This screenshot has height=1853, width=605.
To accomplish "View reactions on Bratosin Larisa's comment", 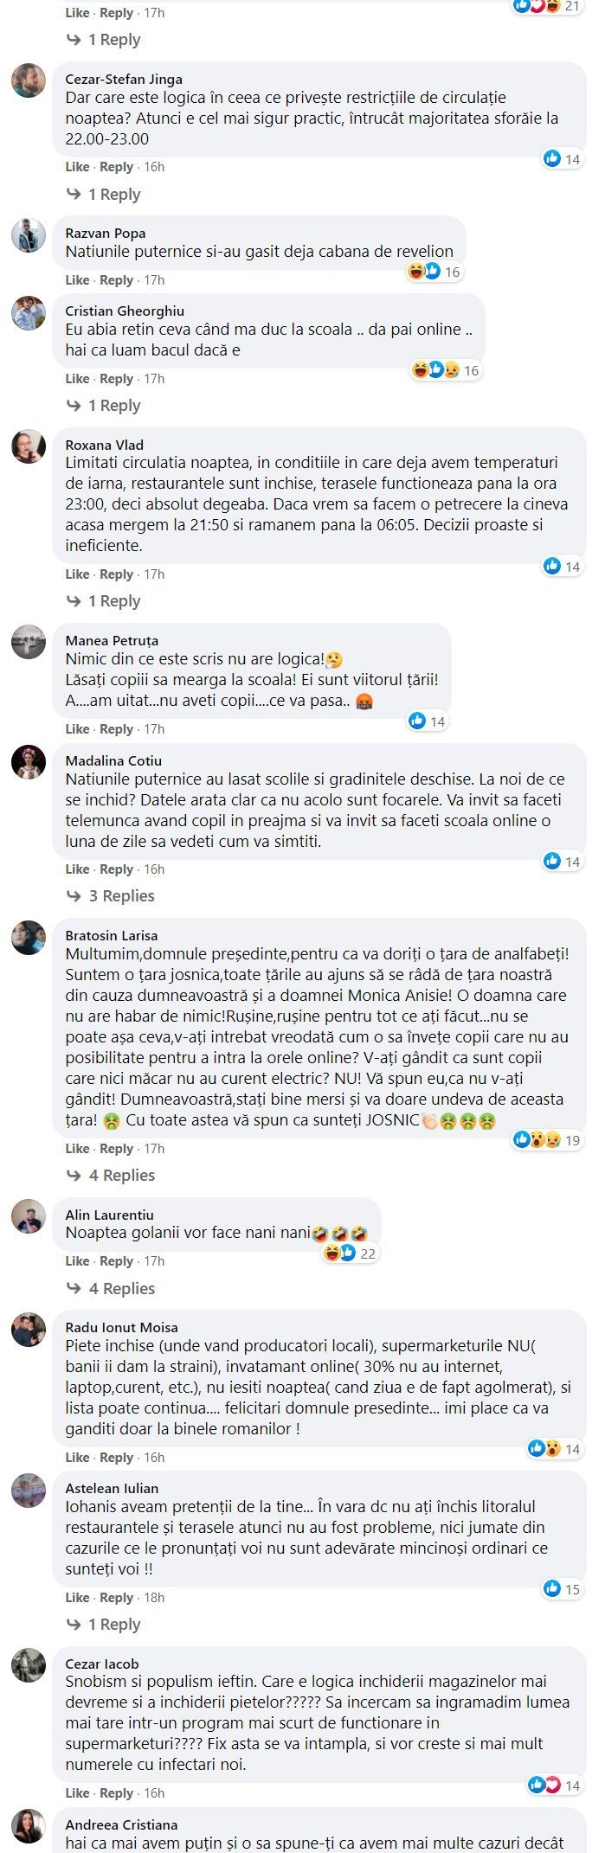I will click(x=547, y=1140).
